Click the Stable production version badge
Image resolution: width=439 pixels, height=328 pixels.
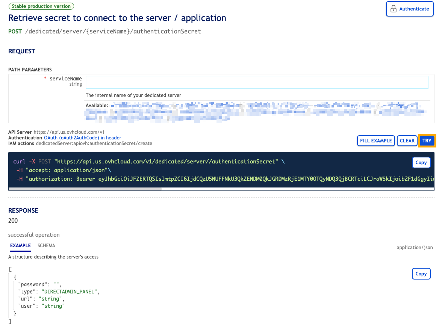41,6
